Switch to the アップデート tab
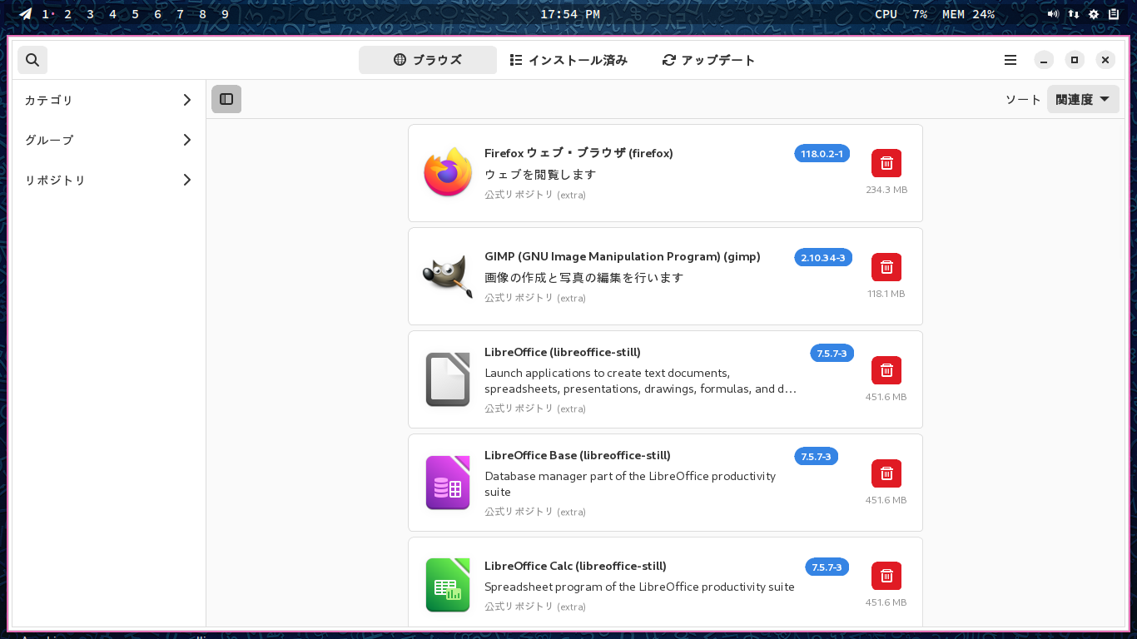The width and height of the screenshot is (1137, 639). pyautogui.click(x=709, y=60)
